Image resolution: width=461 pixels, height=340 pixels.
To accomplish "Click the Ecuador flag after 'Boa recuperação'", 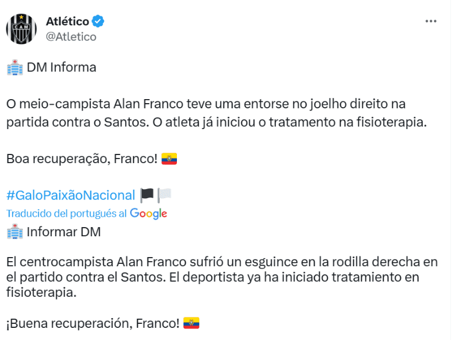I will tap(169, 158).
